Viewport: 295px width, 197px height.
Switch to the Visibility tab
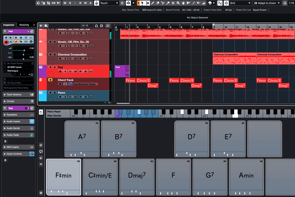(24, 25)
